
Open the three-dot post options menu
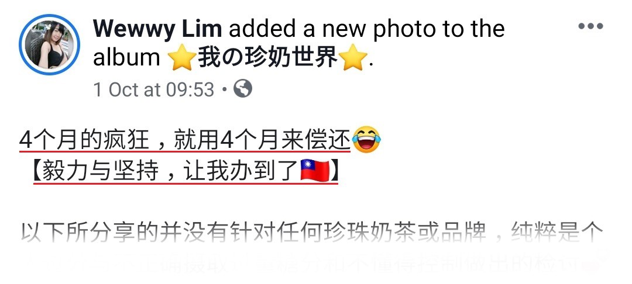coord(590,26)
